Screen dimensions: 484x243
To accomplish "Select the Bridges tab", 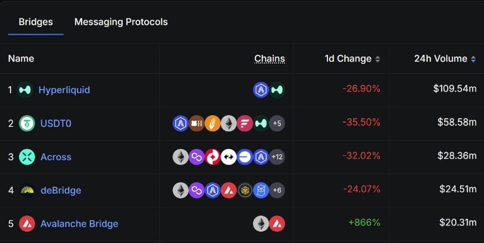I will (36, 22).
